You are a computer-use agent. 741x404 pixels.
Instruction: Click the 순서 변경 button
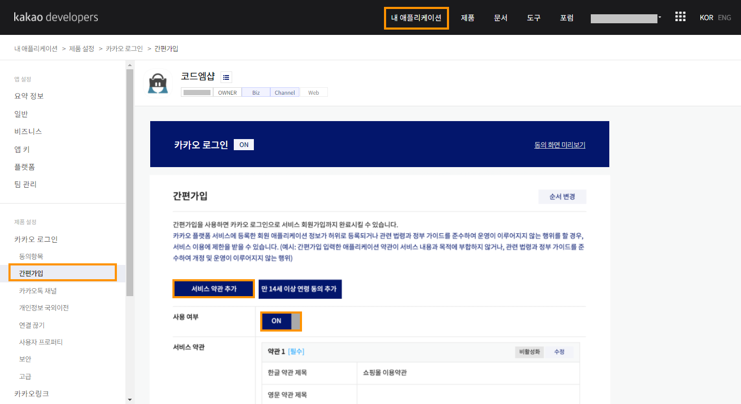click(562, 197)
